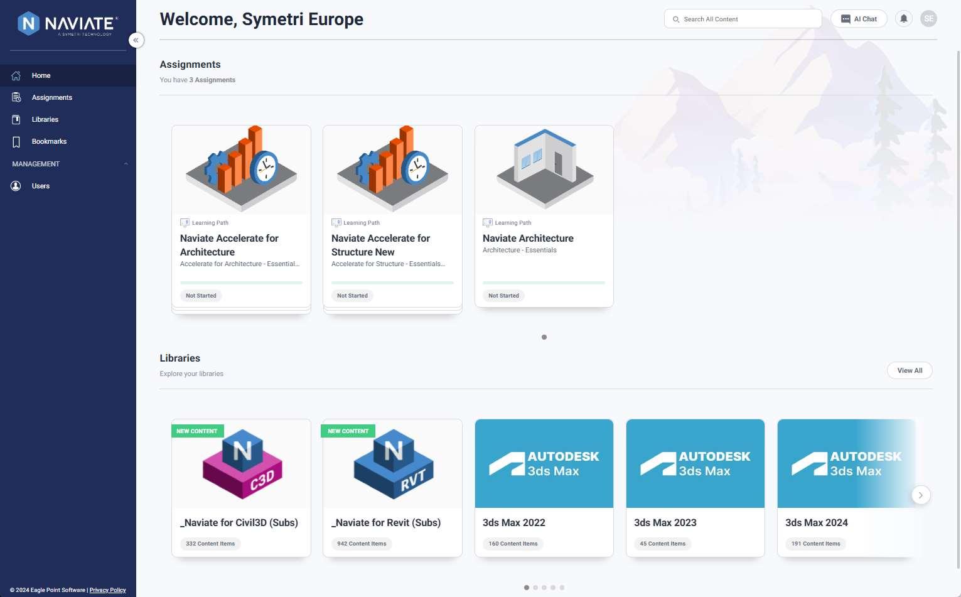Screen dimensions: 961x597
Task: Open the AI Chat button
Action: click(859, 19)
